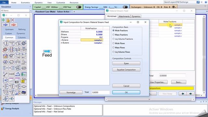Open the Customize ribbon tab

coord(61,3)
